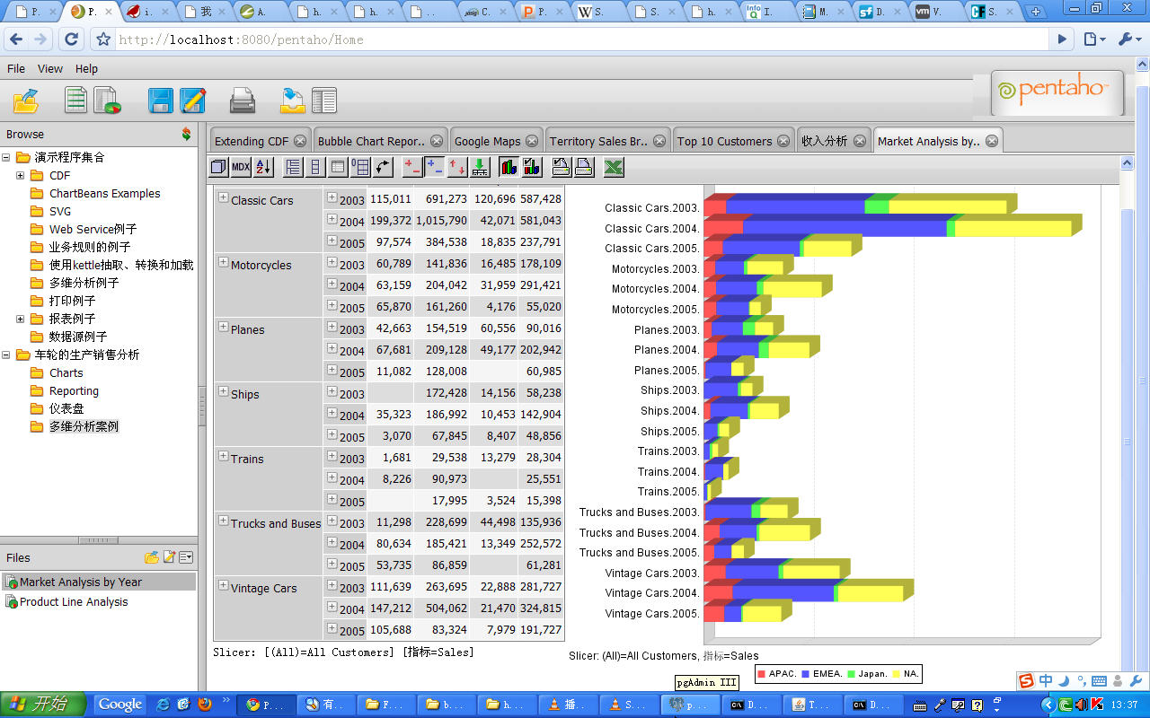The height and width of the screenshot is (718, 1150).
Task: Expand Classic Cars row in pivot table
Action: click(224, 198)
